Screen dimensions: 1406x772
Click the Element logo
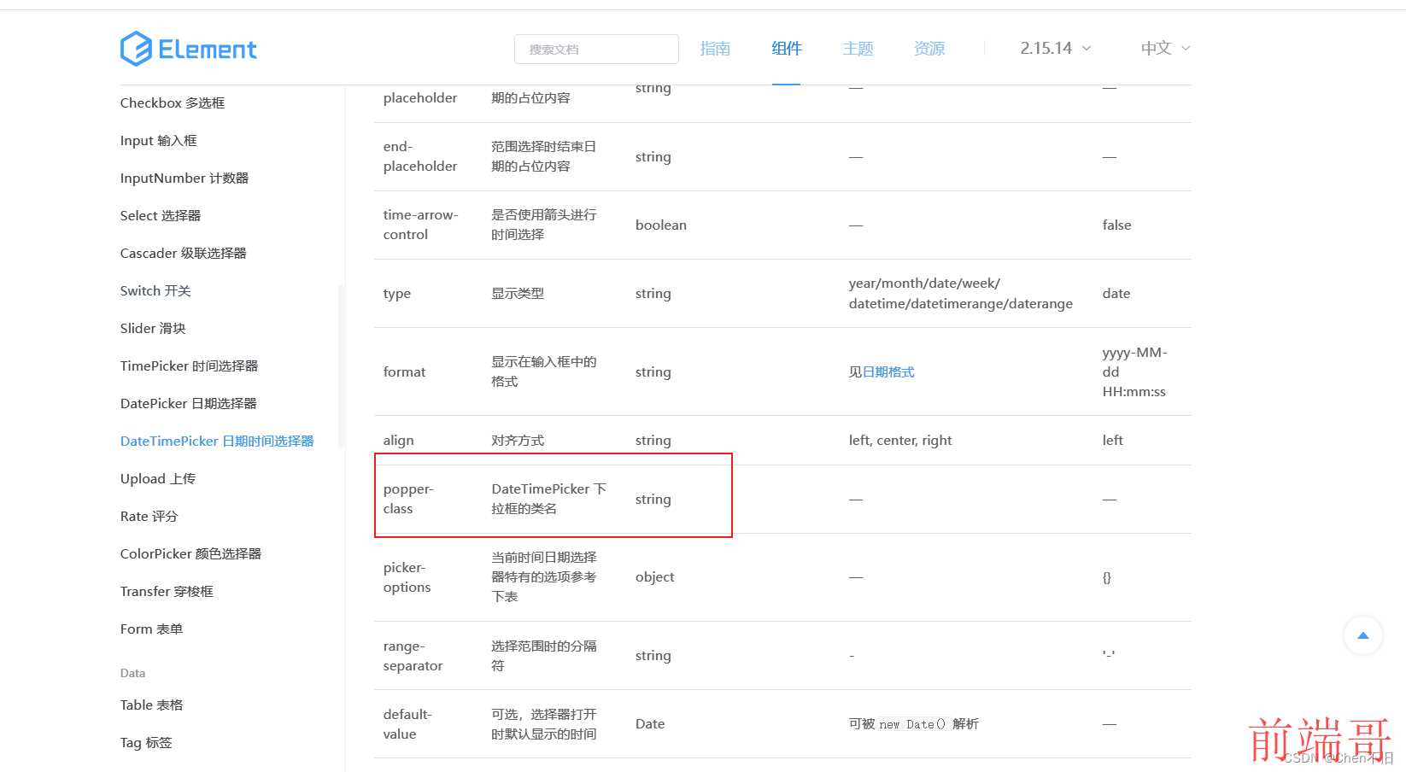[188, 49]
